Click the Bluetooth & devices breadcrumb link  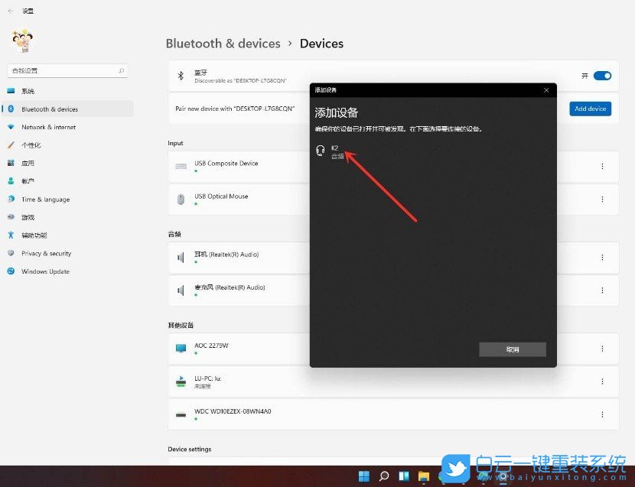pos(223,44)
